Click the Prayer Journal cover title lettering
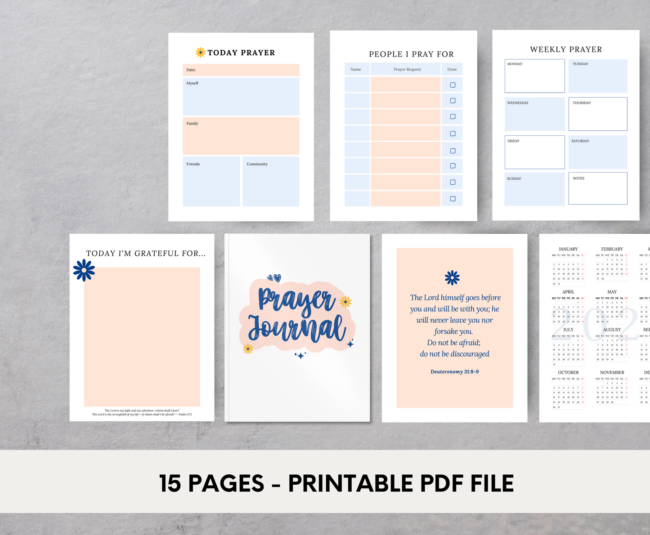 point(297,315)
